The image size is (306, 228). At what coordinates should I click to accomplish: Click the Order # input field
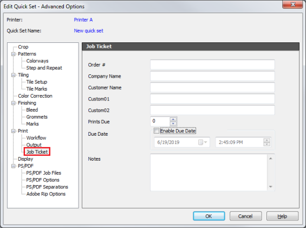pyautogui.click(x=212, y=65)
